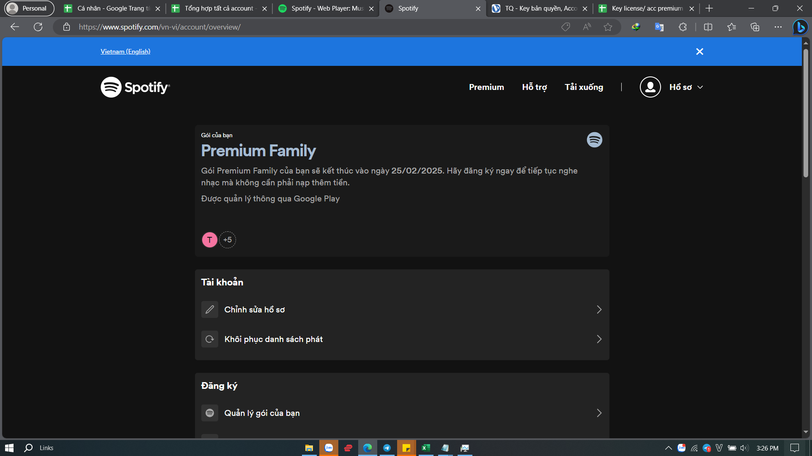Click the restore playlists circular arrow icon

pyautogui.click(x=210, y=339)
